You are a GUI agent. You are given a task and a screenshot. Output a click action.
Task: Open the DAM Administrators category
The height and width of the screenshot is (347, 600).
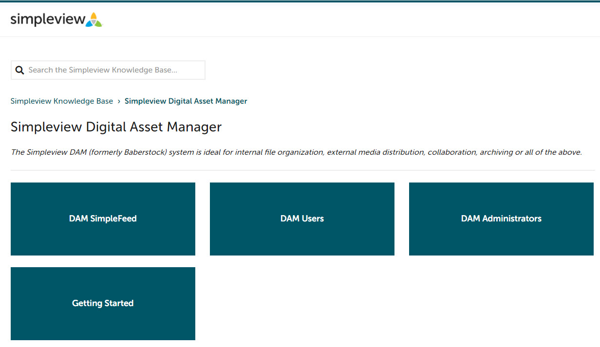501,219
